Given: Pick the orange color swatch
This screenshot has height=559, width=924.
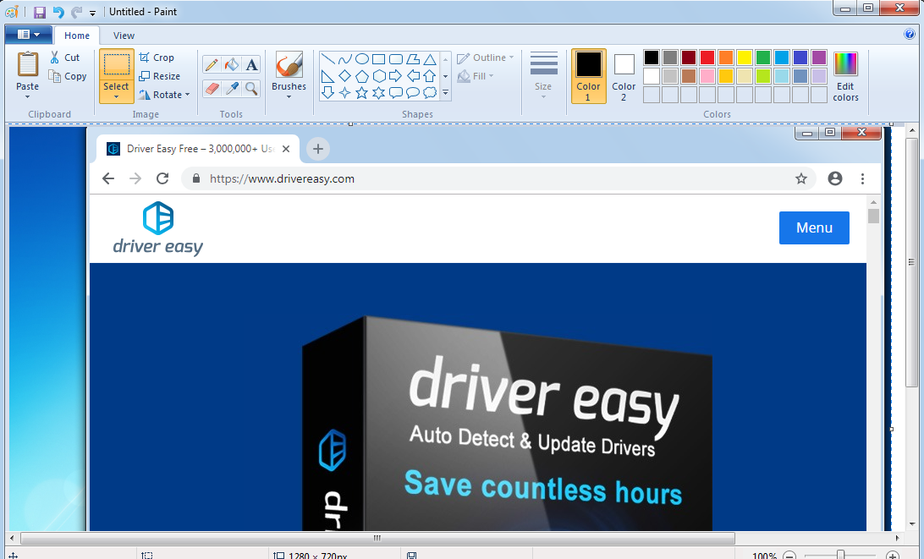Looking at the screenshot, I should [x=726, y=58].
